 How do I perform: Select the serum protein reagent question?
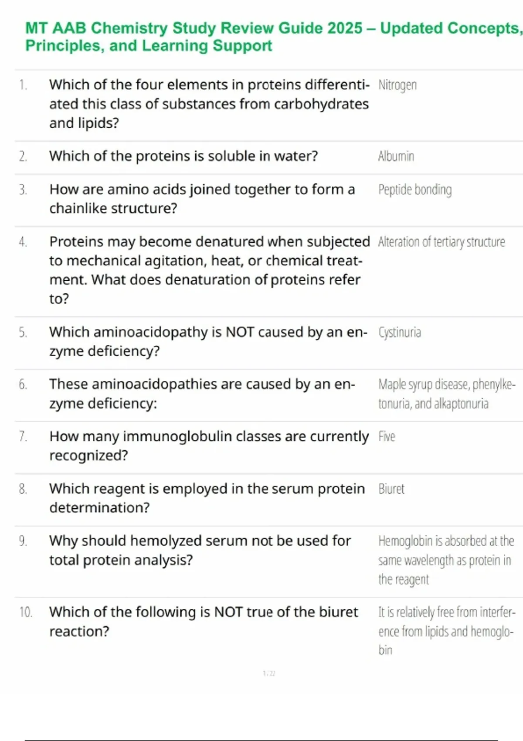pos(207,498)
